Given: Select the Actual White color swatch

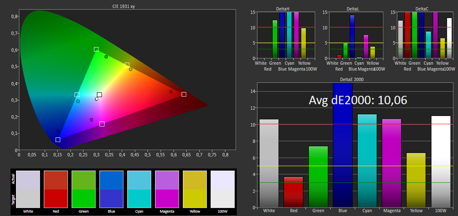Looking at the screenshot, I should [28, 180].
